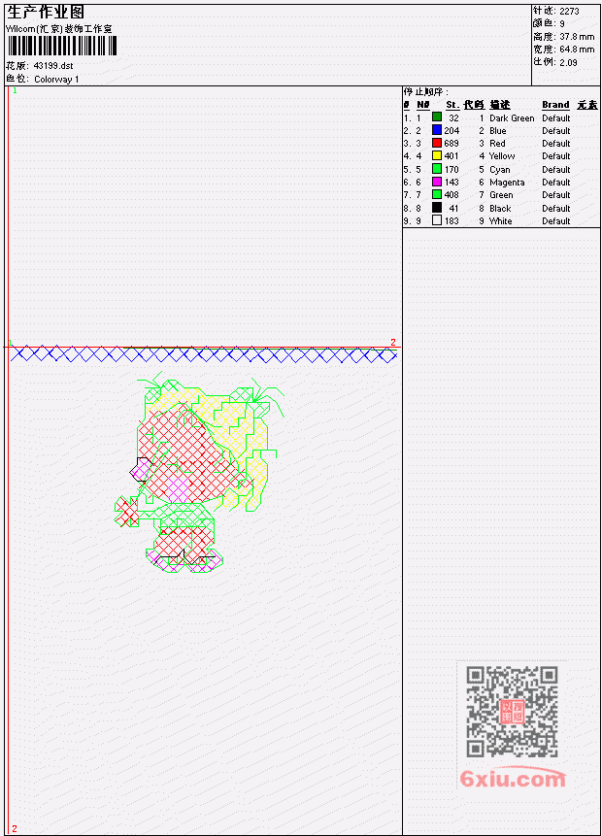Click stitch count 408
This screenshot has height=836, width=602.
tap(451, 195)
